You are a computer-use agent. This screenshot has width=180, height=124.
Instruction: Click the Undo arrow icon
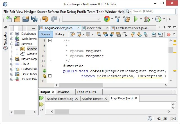(45, 19)
